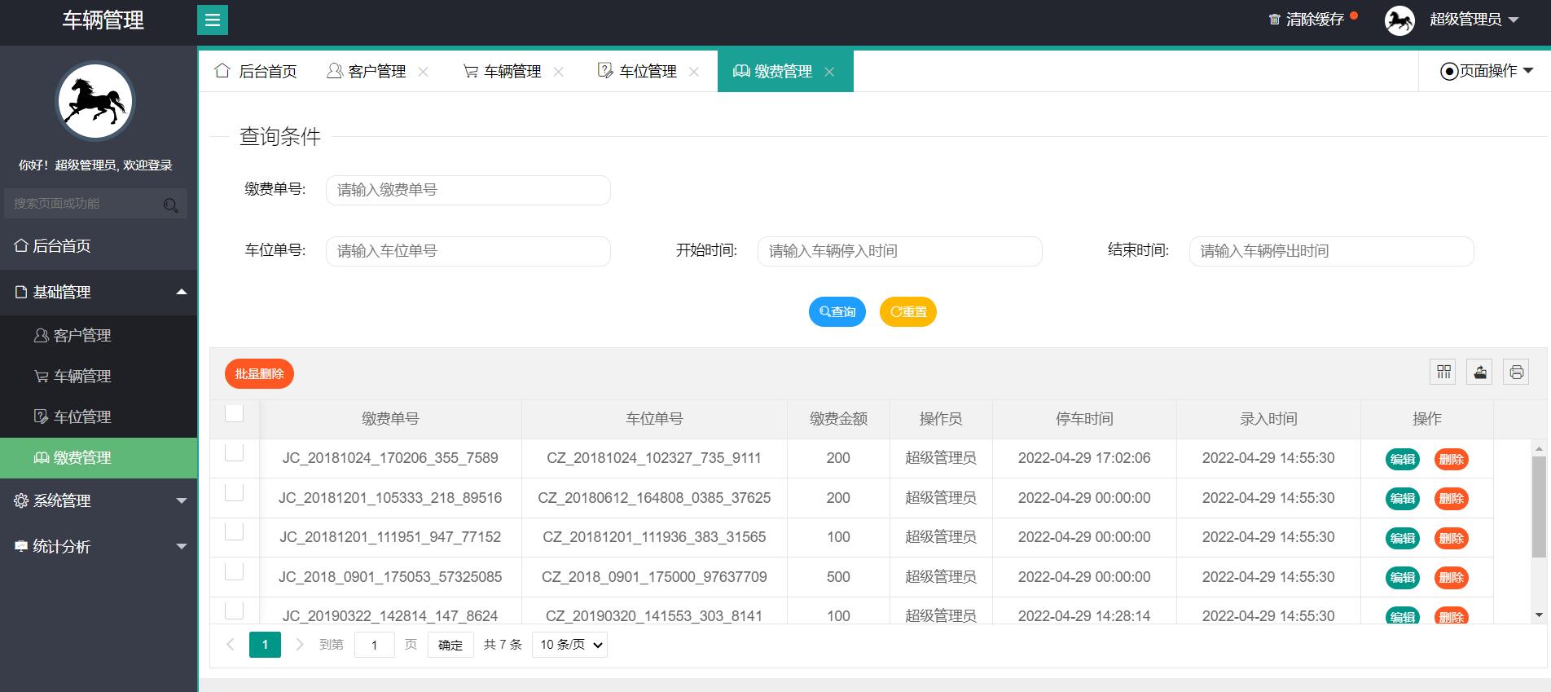The image size is (1551, 692).
Task: Open 车位管理 in the sidebar
Action: (x=99, y=417)
